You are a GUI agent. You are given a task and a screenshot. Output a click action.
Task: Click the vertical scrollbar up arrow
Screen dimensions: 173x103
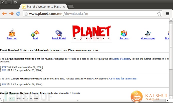coord(171,20)
